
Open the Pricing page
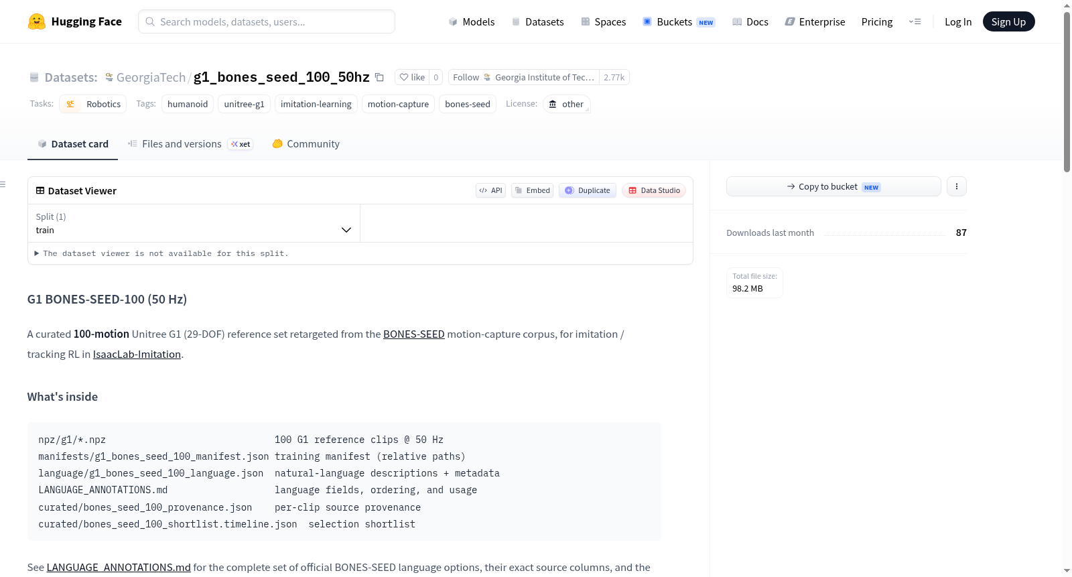877,21
